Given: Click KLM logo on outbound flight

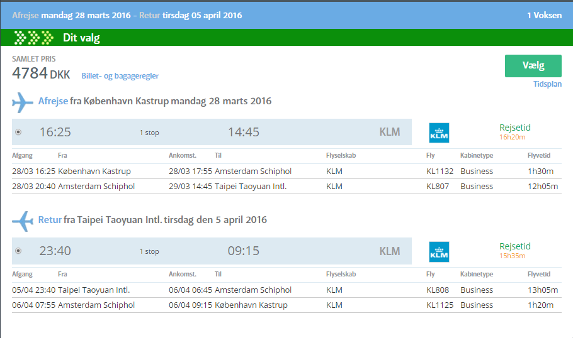Looking at the screenshot, I should click(439, 133).
